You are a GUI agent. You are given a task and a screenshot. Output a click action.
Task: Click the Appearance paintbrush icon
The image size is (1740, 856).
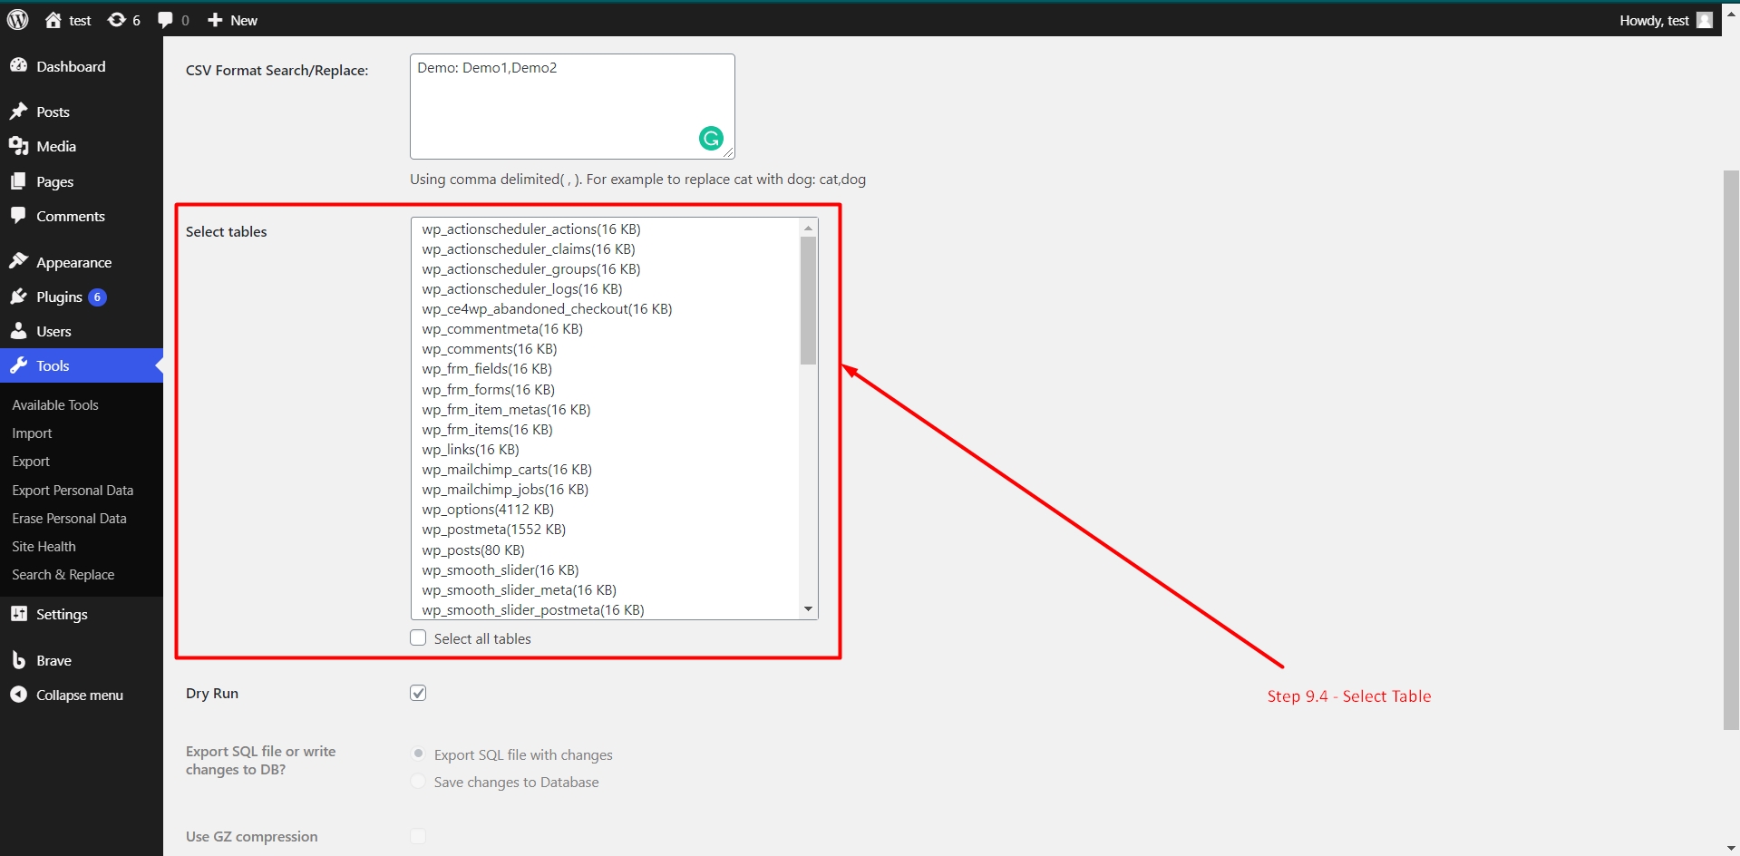coord(18,262)
